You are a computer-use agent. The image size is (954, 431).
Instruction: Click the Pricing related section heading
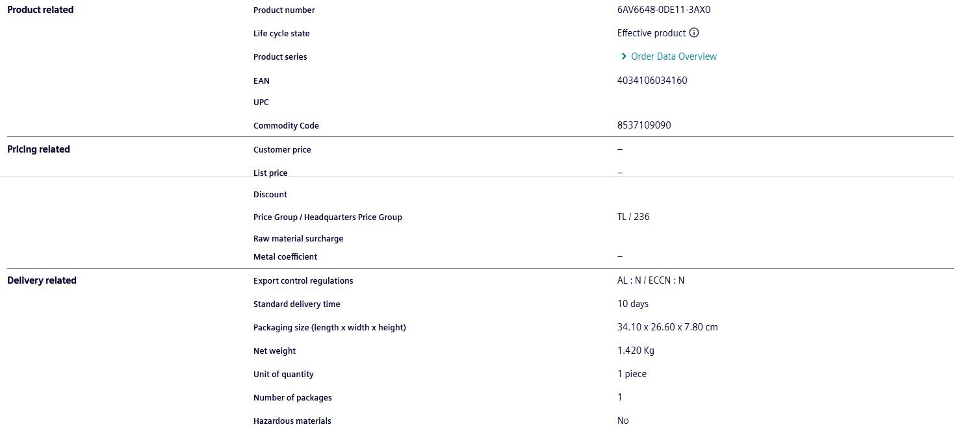pyautogui.click(x=38, y=149)
